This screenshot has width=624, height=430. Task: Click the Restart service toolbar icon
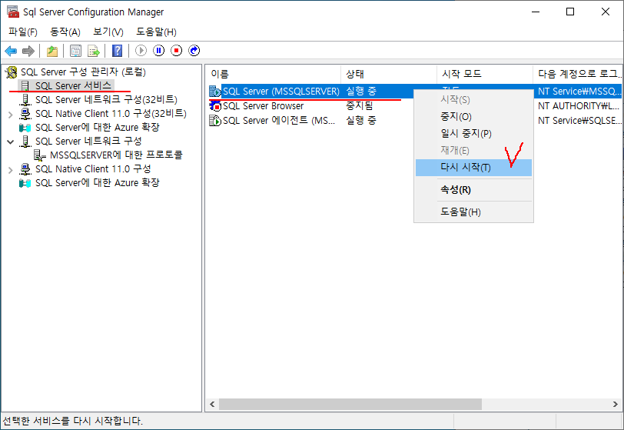tap(194, 51)
